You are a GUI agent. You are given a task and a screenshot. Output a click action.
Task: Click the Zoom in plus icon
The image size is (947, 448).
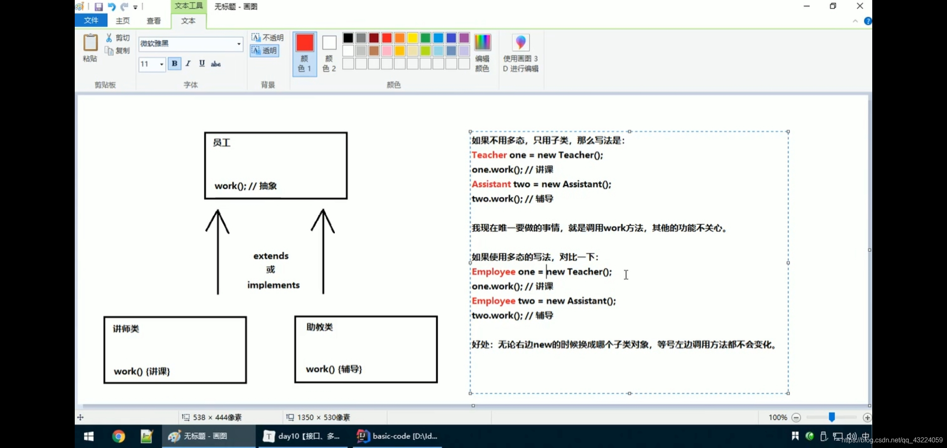coord(867,417)
